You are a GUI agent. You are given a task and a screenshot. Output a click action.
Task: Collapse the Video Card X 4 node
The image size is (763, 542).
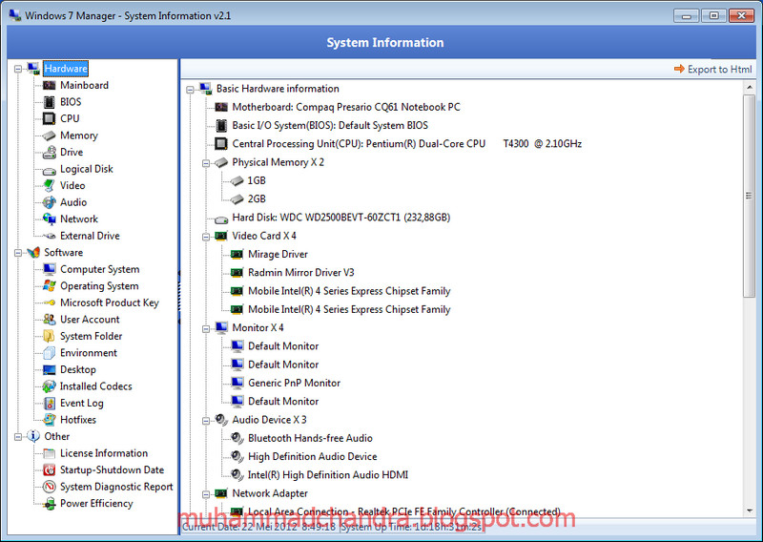(x=206, y=237)
